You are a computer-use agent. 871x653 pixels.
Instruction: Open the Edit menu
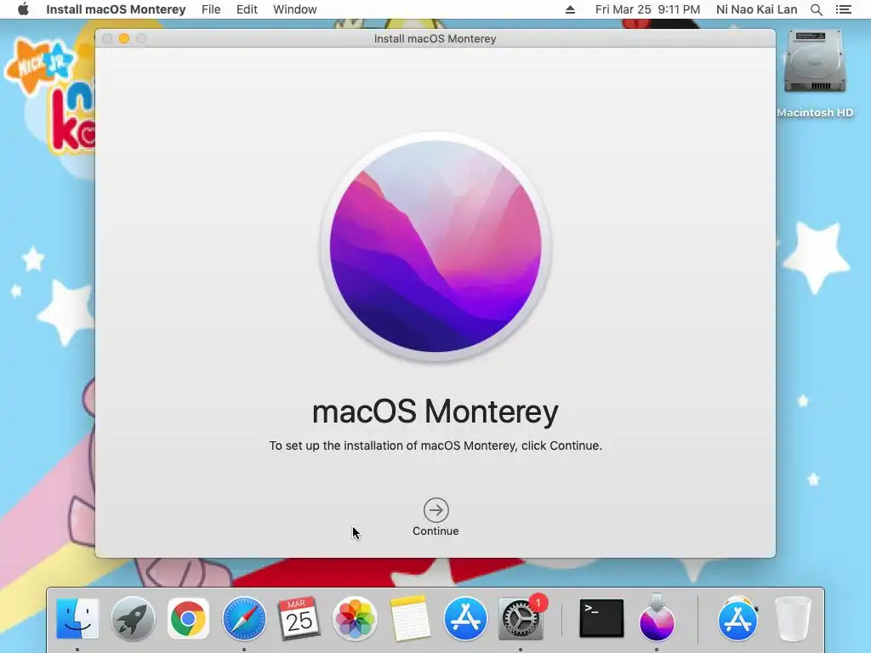(247, 9)
